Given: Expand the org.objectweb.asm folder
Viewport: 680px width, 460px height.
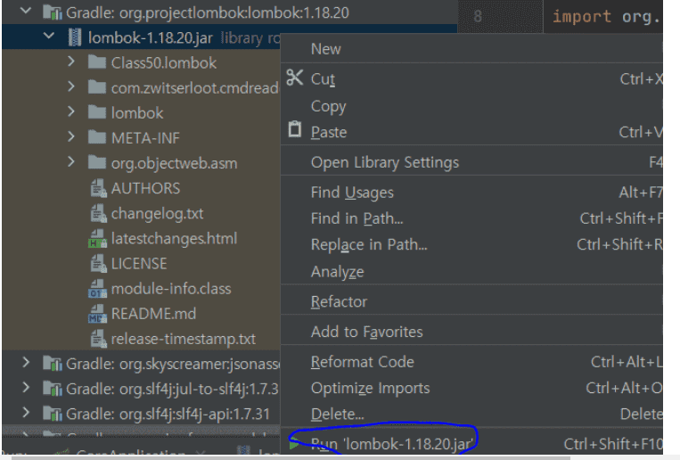Looking at the screenshot, I should pos(71,162).
